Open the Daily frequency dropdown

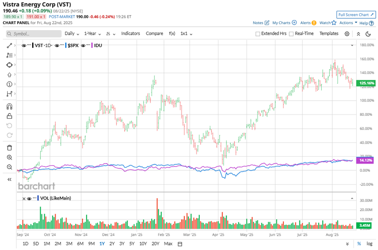coord(72,34)
